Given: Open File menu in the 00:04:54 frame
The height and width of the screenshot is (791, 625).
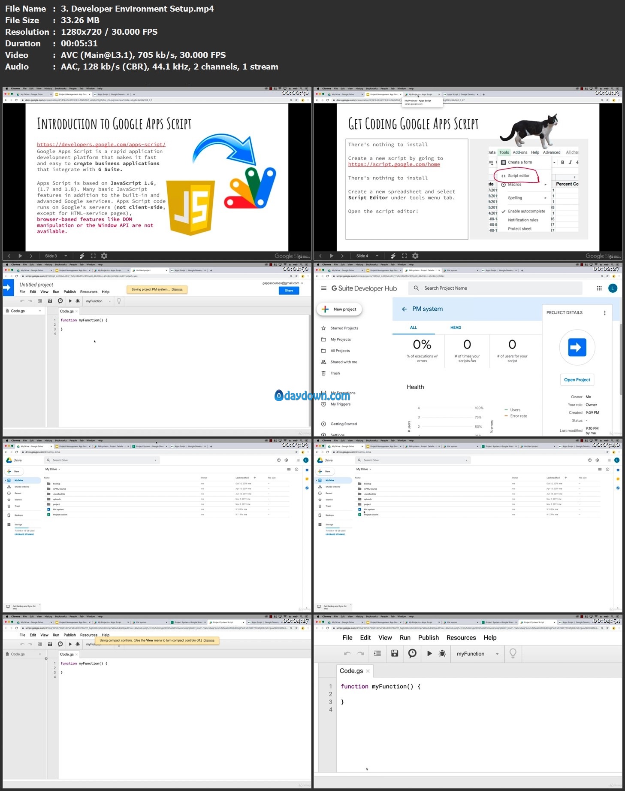Looking at the screenshot, I should click(x=347, y=637).
